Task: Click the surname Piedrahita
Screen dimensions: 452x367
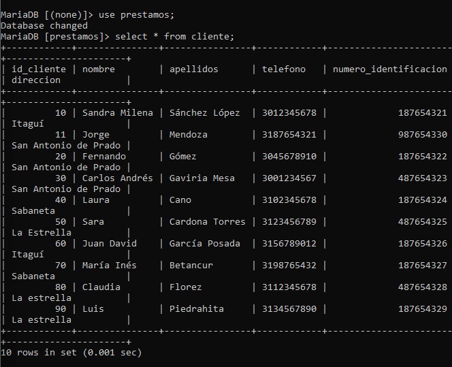Action: [196, 309]
